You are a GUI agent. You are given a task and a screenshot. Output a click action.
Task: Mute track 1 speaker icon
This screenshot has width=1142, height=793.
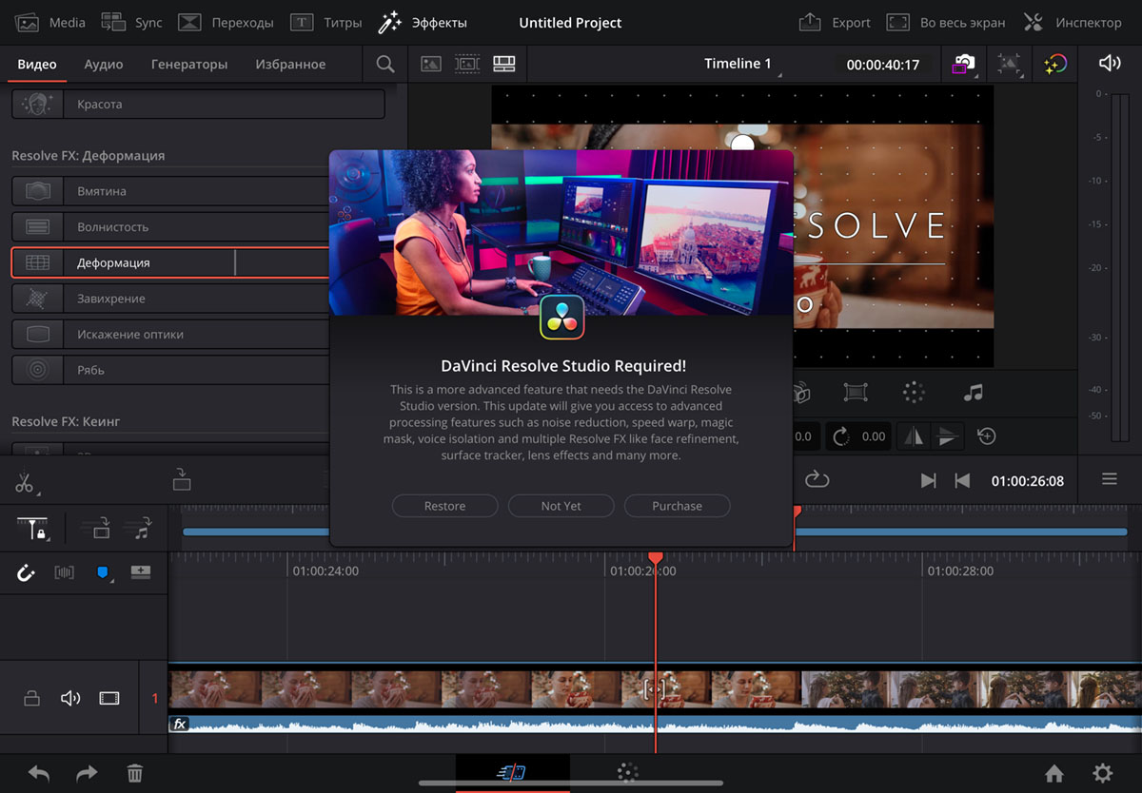pyautogui.click(x=70, y=699)
